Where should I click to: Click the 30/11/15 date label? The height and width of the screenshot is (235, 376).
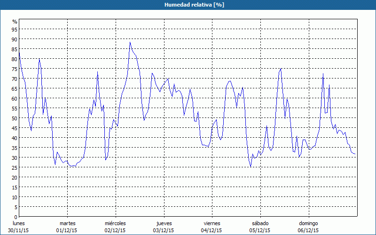19,230
